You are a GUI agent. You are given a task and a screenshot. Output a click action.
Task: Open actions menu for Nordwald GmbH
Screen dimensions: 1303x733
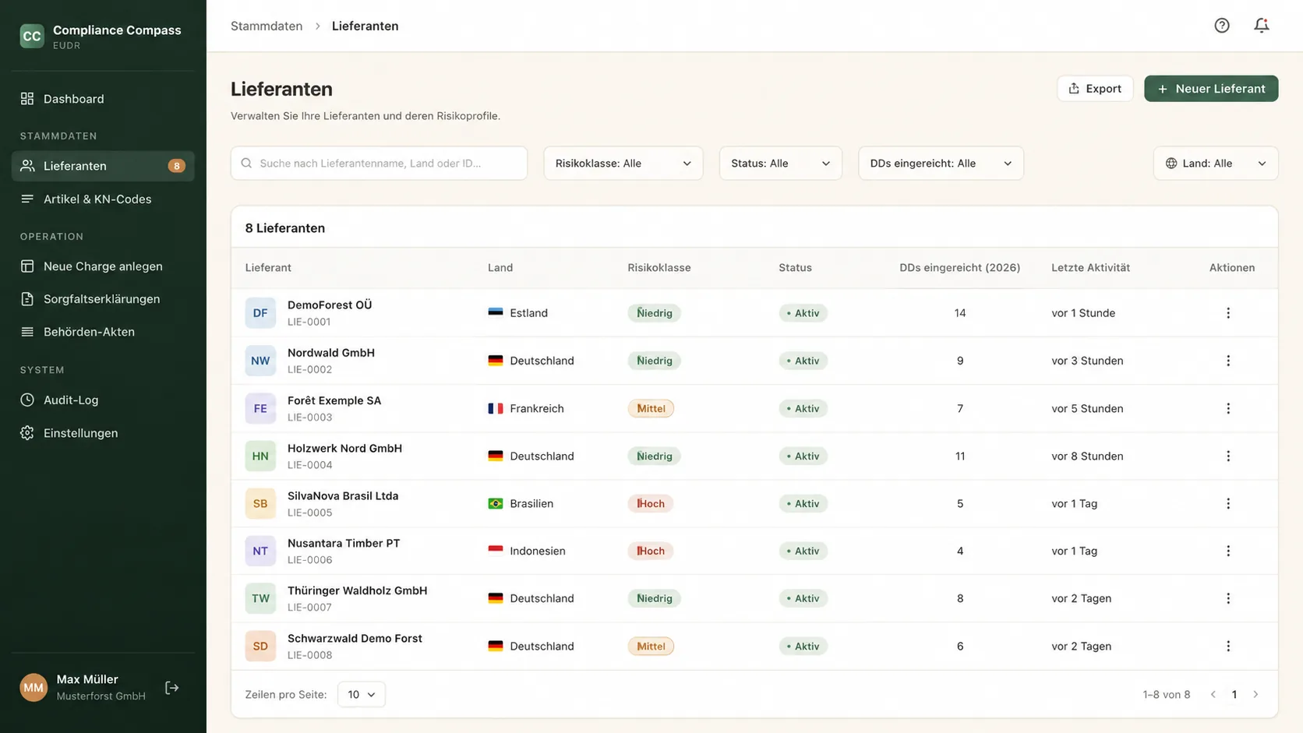point(1228,361)
